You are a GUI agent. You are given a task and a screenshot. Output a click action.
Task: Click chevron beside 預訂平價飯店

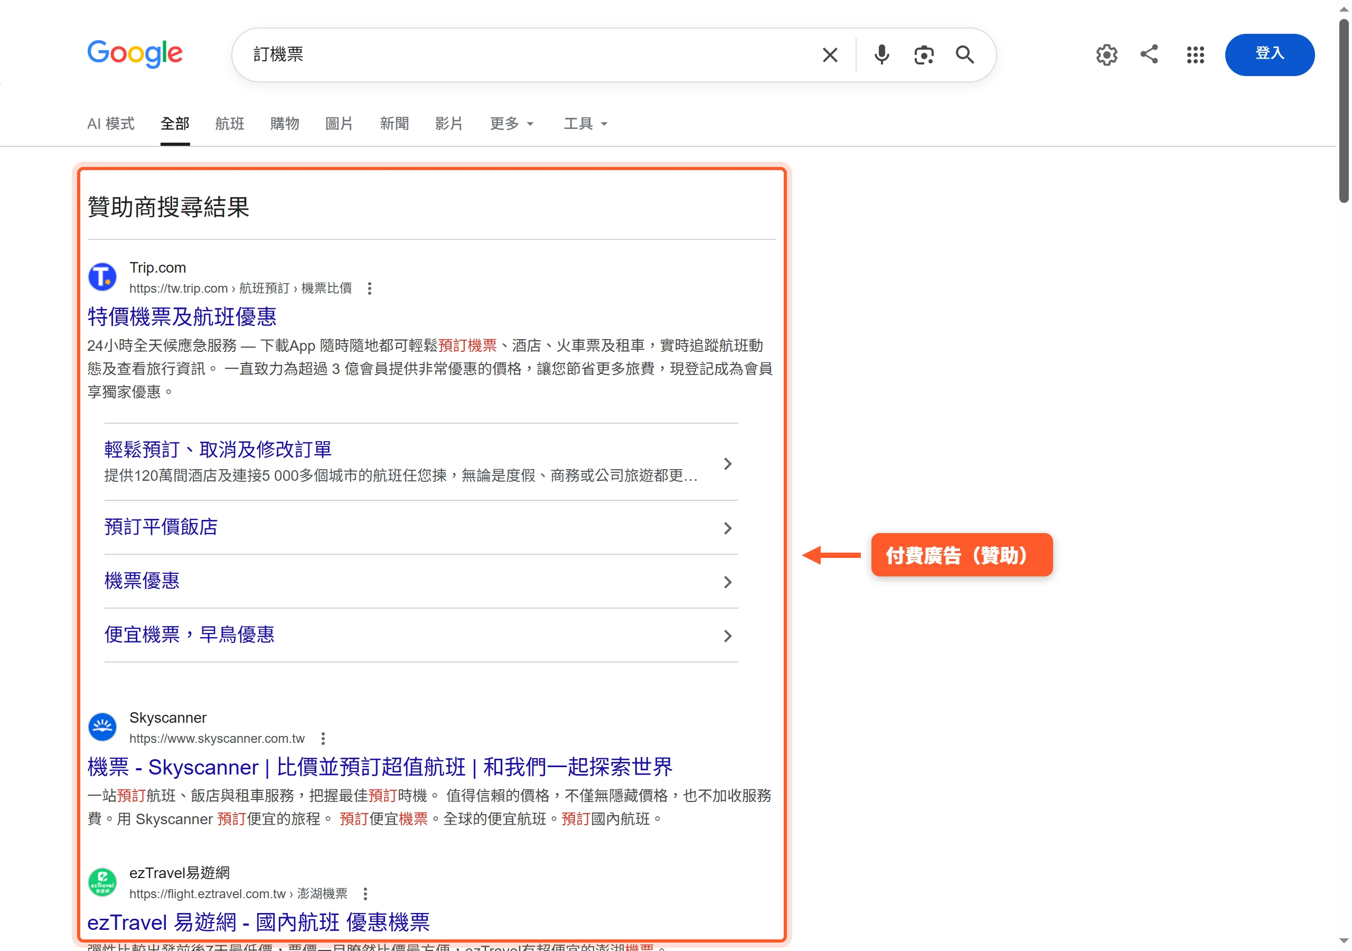tap(728, 528)
